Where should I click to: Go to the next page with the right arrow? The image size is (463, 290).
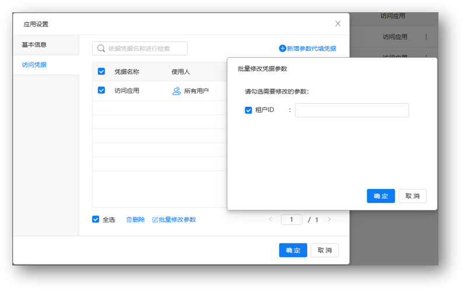[329, 219]
